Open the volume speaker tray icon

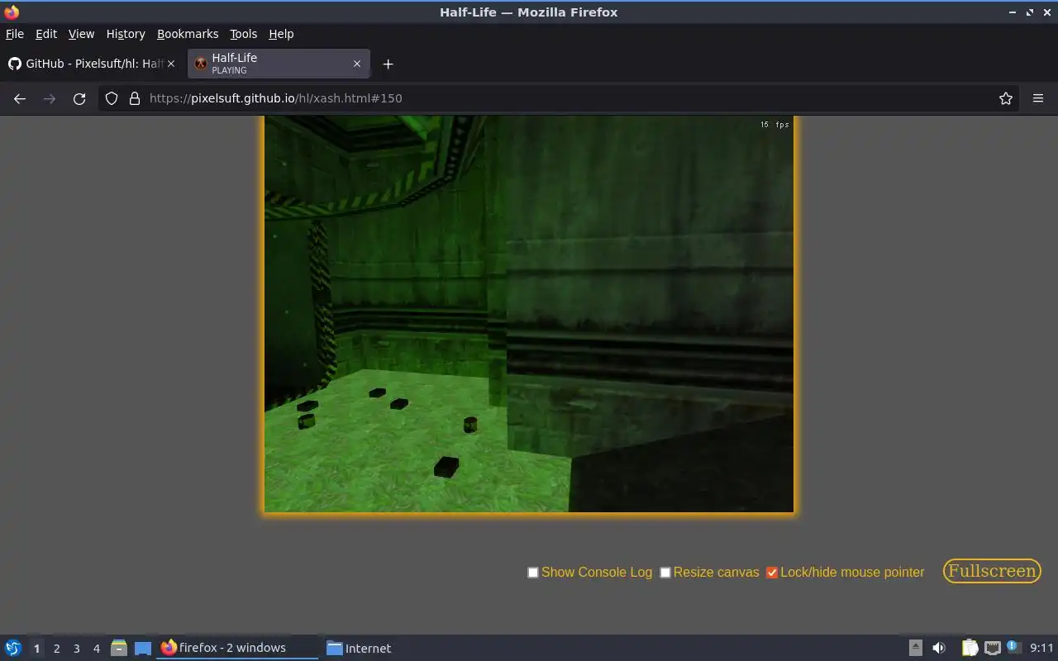939,648
